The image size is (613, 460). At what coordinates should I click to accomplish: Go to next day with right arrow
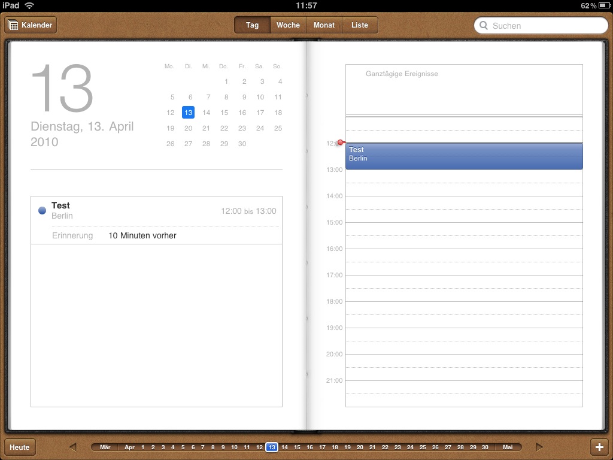click(x=539, y=447)
